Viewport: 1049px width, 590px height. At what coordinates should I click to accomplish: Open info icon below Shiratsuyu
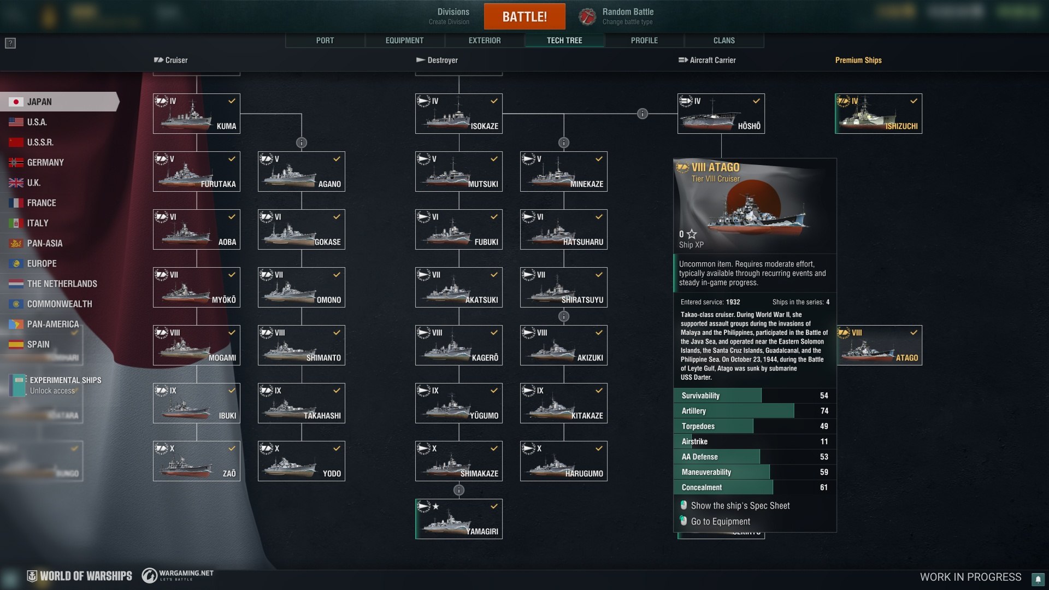point(564,316)
